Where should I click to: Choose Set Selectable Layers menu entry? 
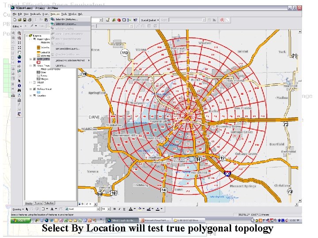pos(70,49)
